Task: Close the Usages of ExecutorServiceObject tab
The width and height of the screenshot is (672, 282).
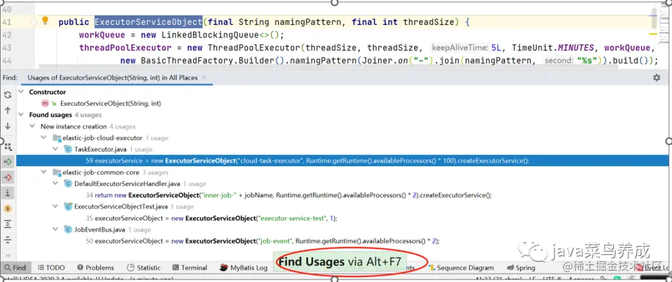Action: [x=204, y=78]
